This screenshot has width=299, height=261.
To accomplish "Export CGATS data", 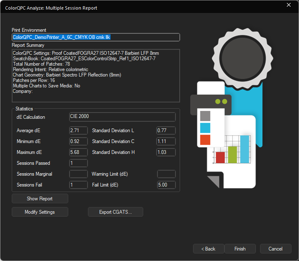I will (x=115, y=212).
